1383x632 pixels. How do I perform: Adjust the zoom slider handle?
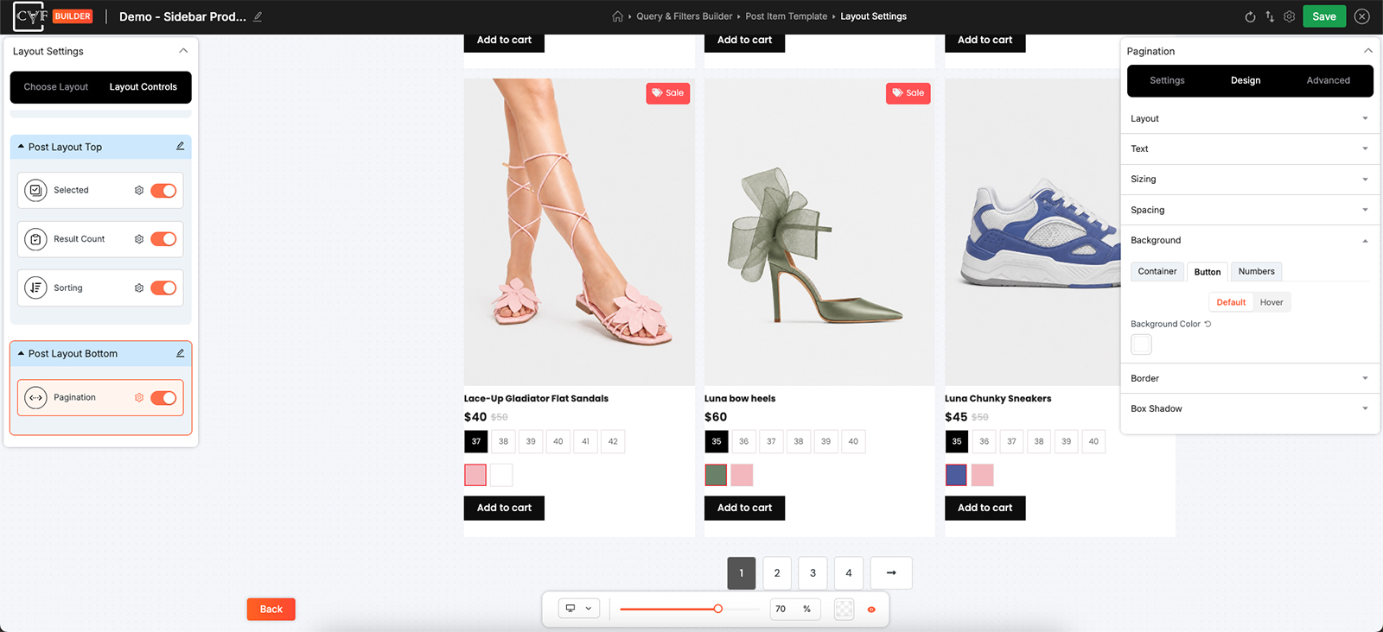[x=718, y=609]
